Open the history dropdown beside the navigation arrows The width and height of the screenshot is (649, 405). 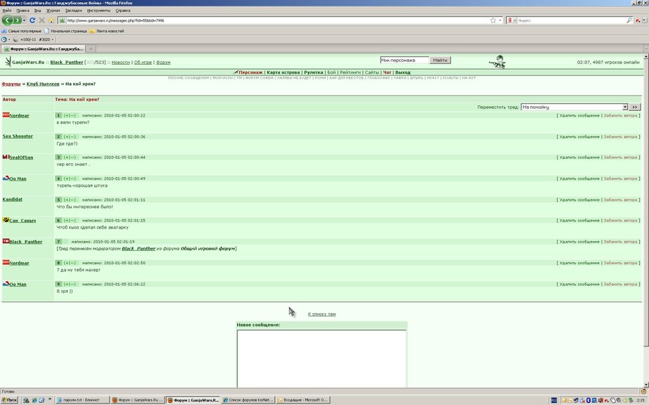24,20
